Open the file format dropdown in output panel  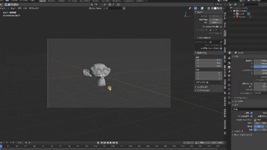point(260,120)
